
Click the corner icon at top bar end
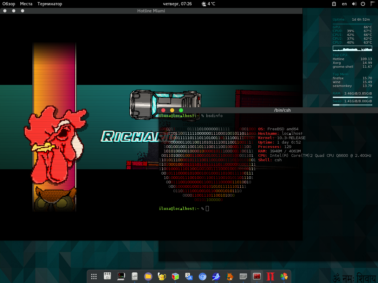[x=373, y=4]
